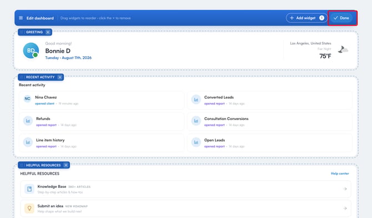Grab the Greeting widget drag handle
Viewport: 372px width, 218px height.
pos(22,32)
